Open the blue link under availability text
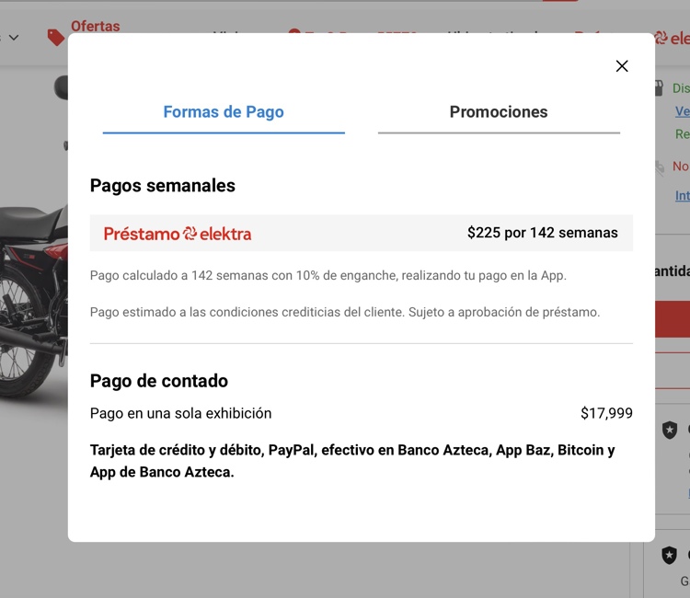The height and width of the screenshot is (598, 690). coord(682,111)
